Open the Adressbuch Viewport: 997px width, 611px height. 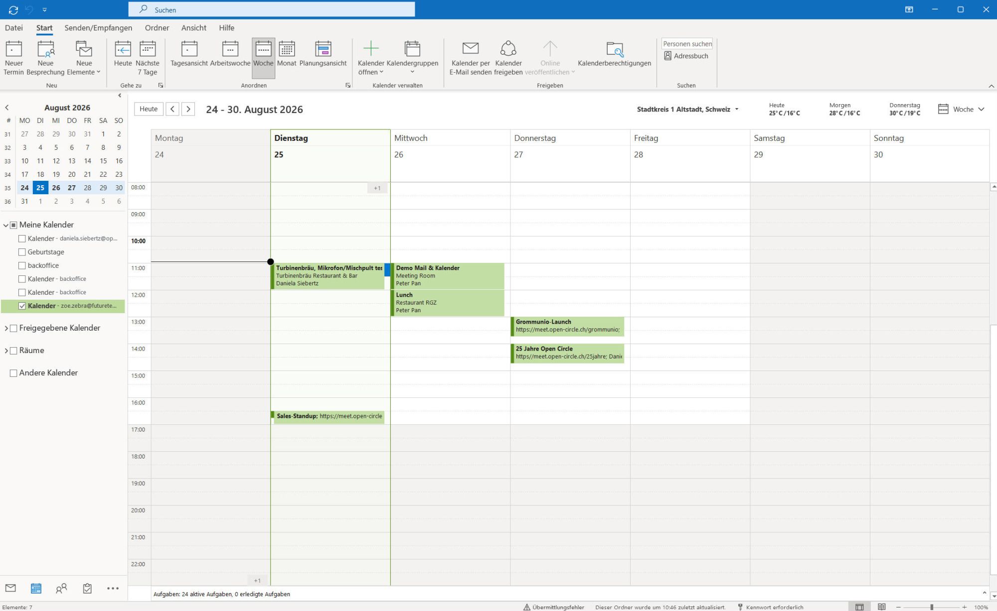(x=686, y=56)
